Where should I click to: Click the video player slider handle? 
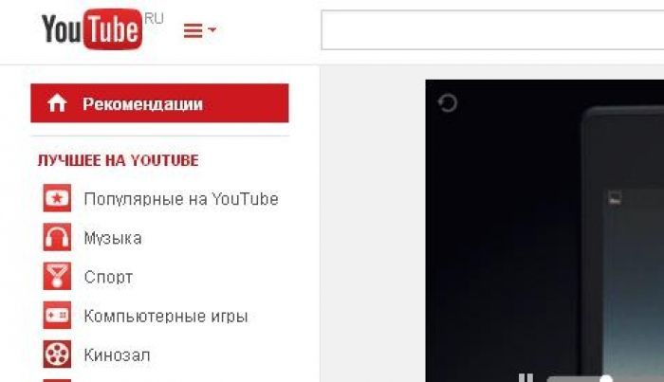tap(606, 378)
